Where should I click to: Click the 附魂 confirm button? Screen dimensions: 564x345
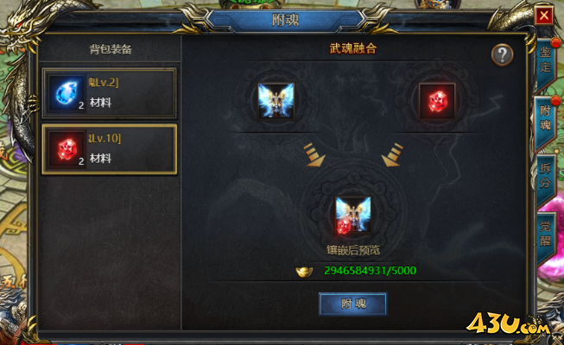click(x=353, y=304)
